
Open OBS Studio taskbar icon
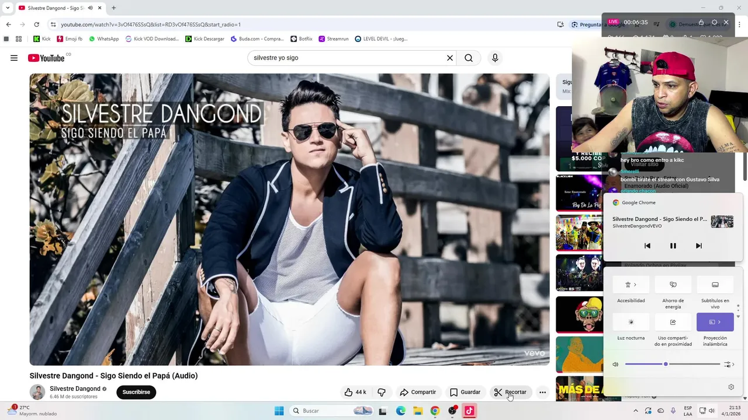point(452,411)
